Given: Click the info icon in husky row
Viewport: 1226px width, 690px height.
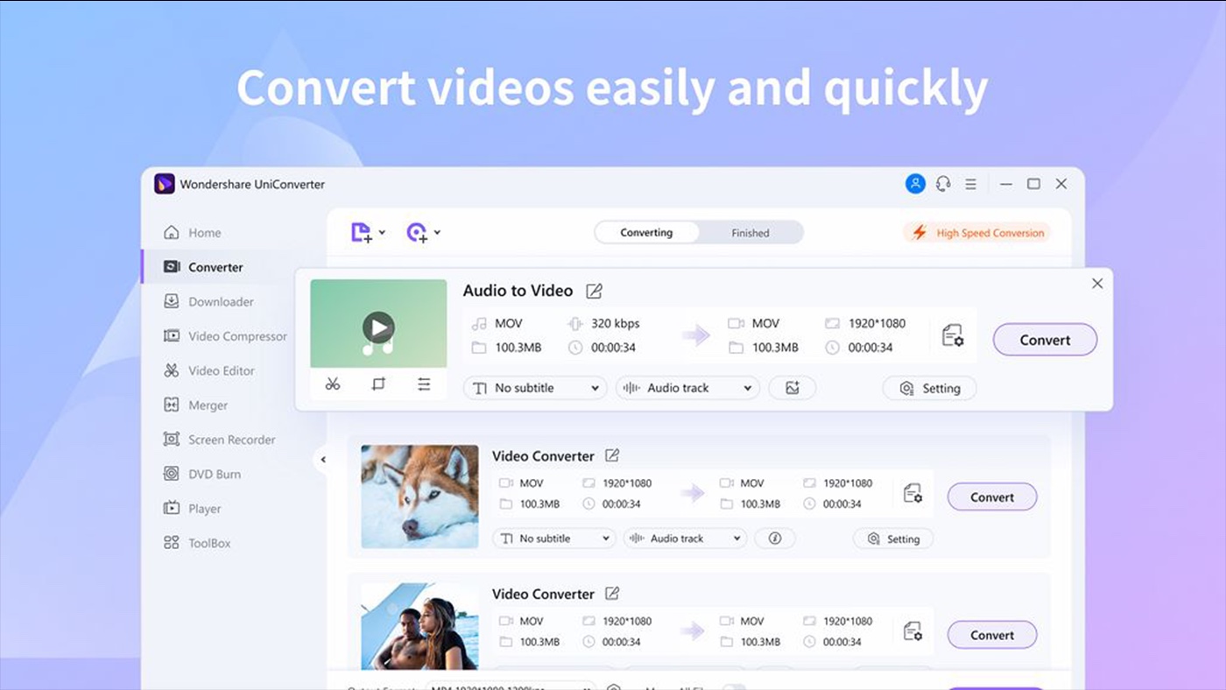Looking at the screenshot, I should (774, 539).
